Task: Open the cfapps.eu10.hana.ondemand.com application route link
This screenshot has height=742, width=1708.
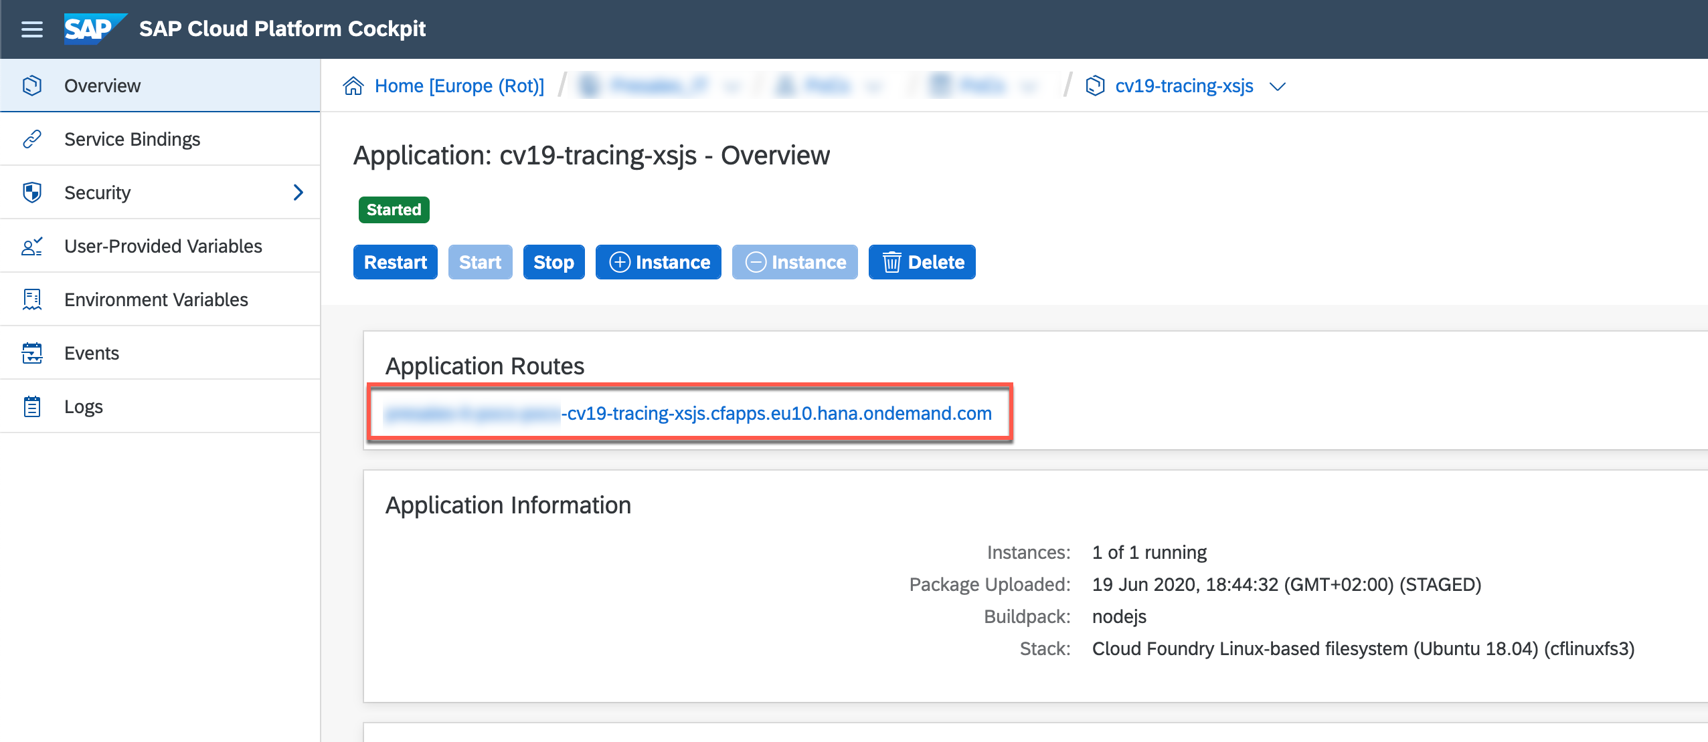Action: pos(776,413)
